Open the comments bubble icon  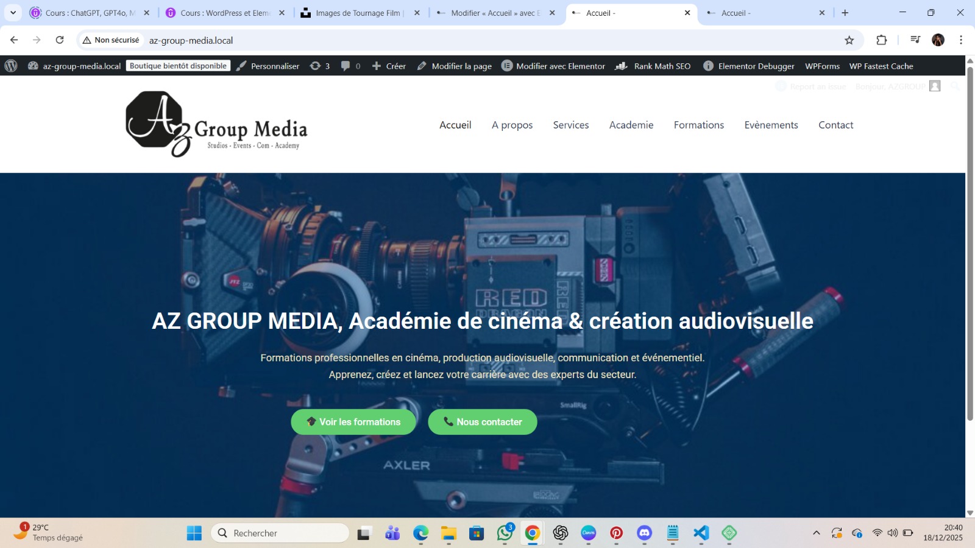(350, 66)
